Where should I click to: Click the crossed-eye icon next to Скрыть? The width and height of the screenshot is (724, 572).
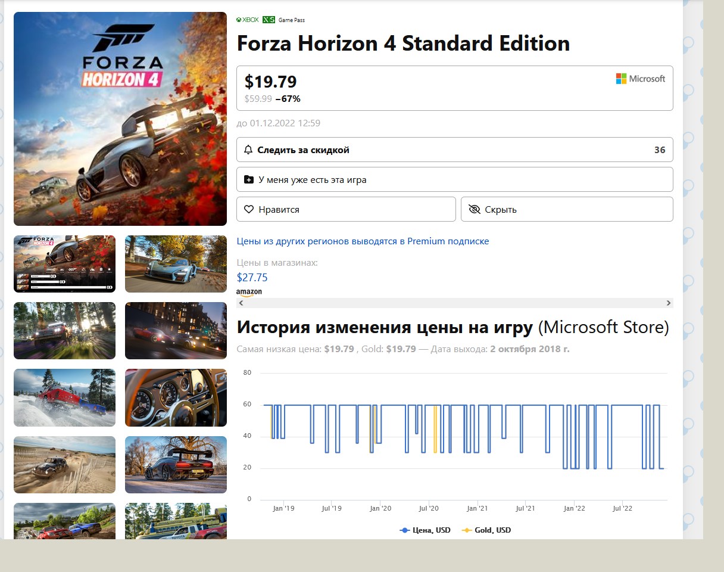(x=474, y=210)
